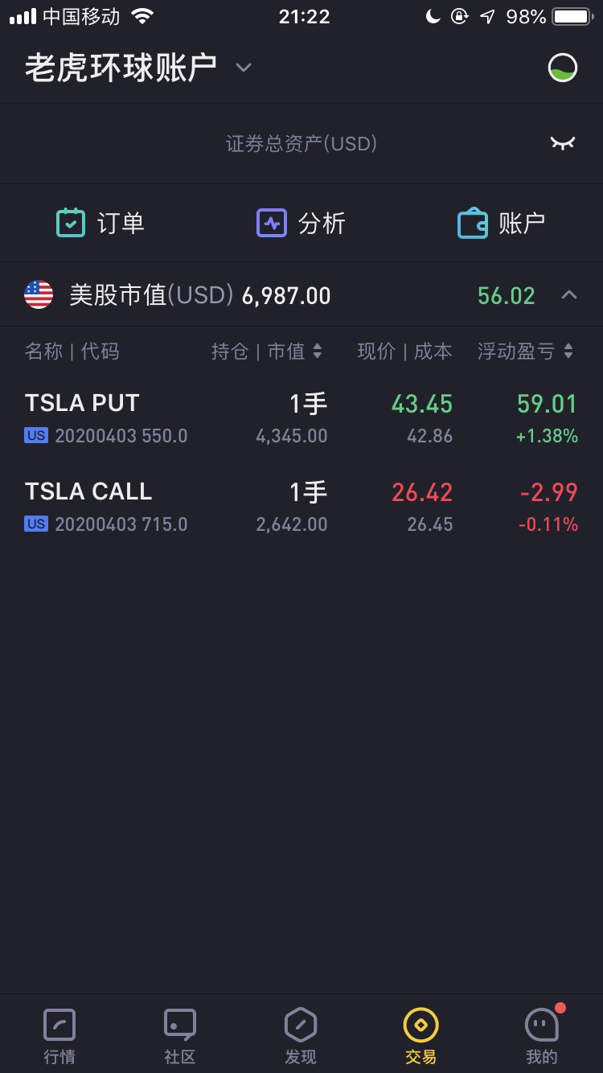Tap the green circle icon at top right
This screenshot has height=1073, width=603.
click(563, 68)
